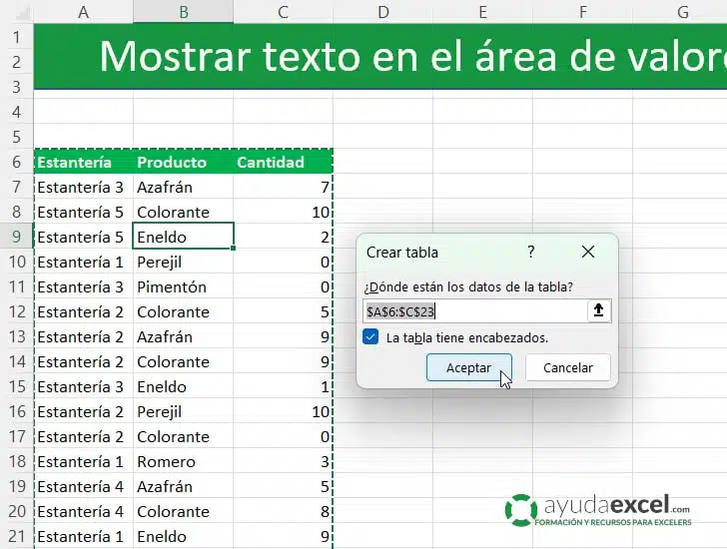Click the green title banner 'Mostrar texto'
The height and width of the screenshot is (549, 727).
click(380, 57)
